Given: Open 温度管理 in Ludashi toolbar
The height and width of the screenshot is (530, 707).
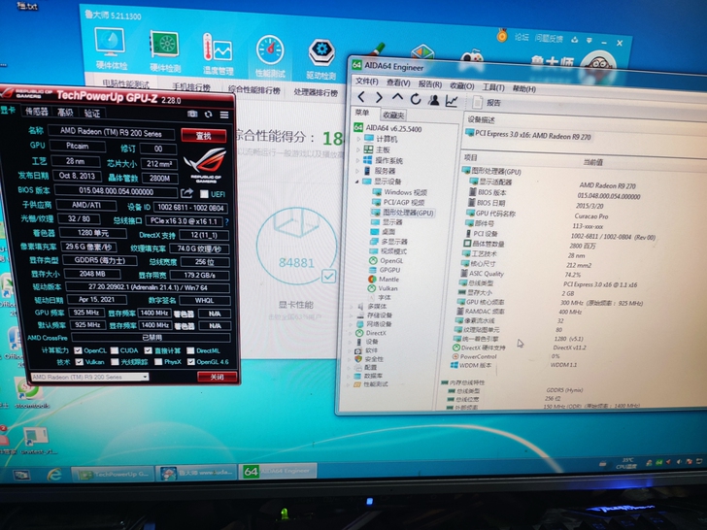Looking at the screenshot, I should tap(219, 54).
